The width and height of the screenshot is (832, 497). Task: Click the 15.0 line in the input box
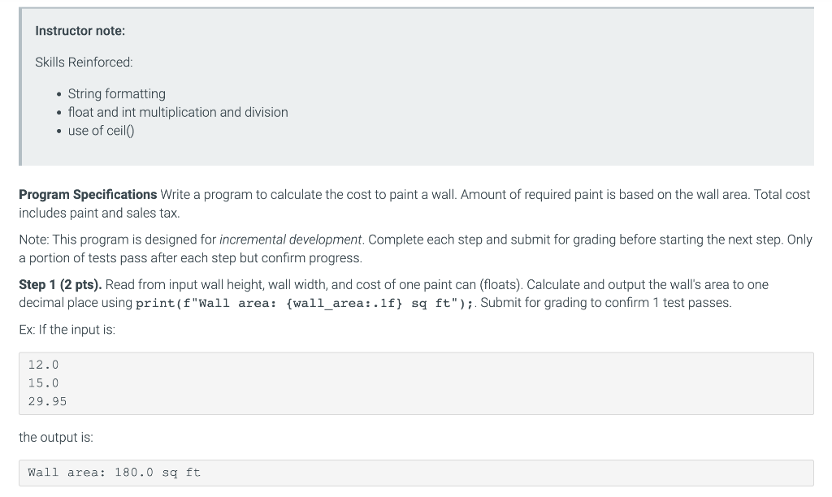43,383
